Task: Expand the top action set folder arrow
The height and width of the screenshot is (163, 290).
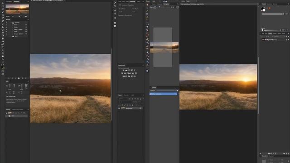Action: point(11,23)
